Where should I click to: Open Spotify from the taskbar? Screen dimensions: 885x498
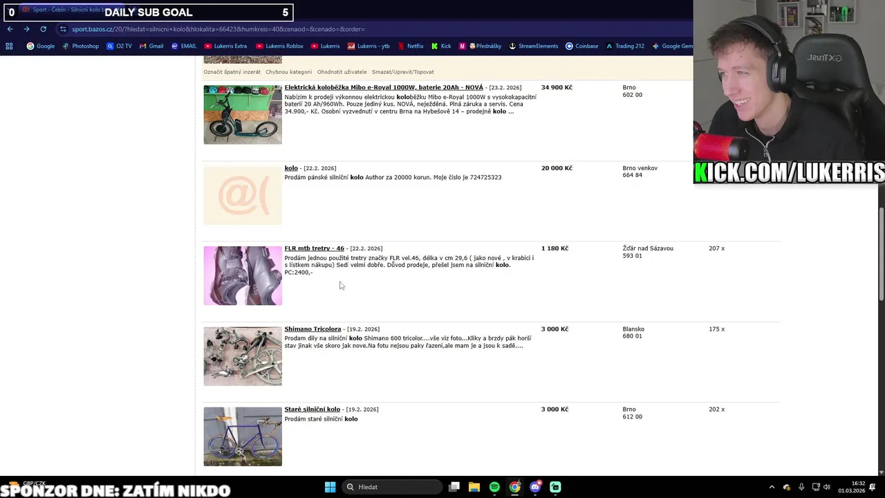click(494, 487)
